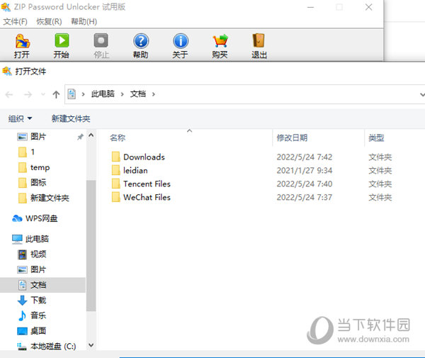The image size is (425, 358).
Task: Exit using the 退出 door icon
Action: [259, 46]
